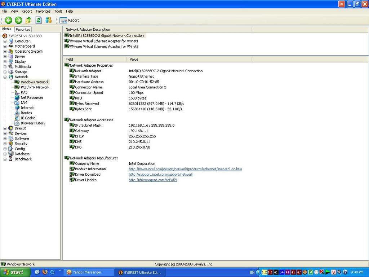Image resolution: width=369 pixels, height=277 pixels.
Task: Click the EVEREST Ultimate Edition taskbar button
Action: tap(141, 273)
